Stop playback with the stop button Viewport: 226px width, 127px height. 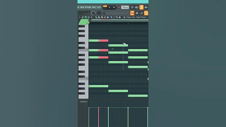tap(114, 7)
